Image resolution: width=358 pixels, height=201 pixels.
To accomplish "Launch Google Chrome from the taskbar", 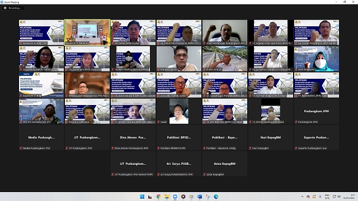I will point(158,197).
